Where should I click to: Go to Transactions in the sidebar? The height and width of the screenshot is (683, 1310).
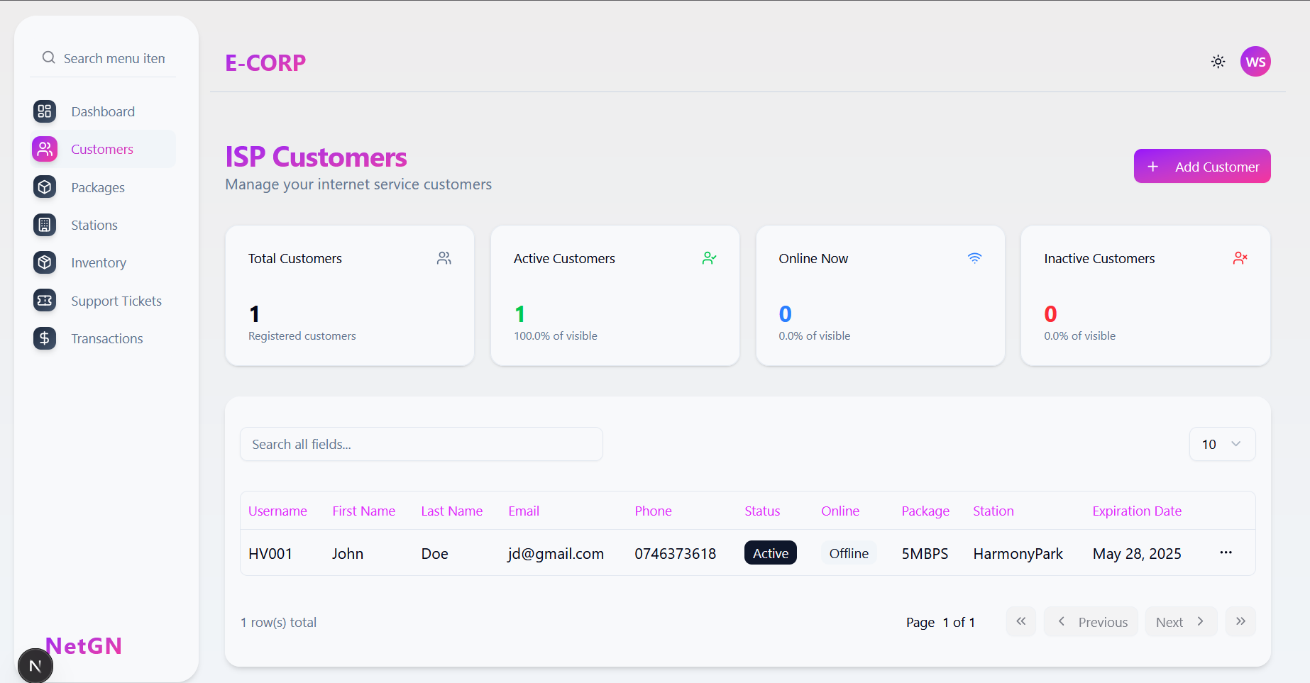coord(106,338)
